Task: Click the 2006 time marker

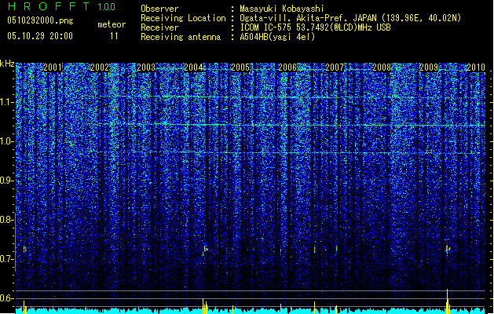Action: pyautogui.click(x=287, y=67)
